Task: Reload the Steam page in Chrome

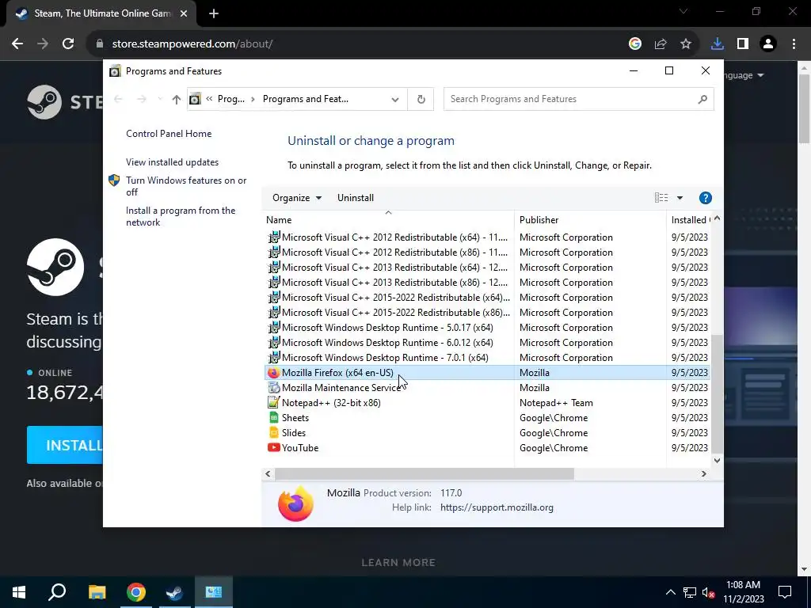Action: point(68,44)
